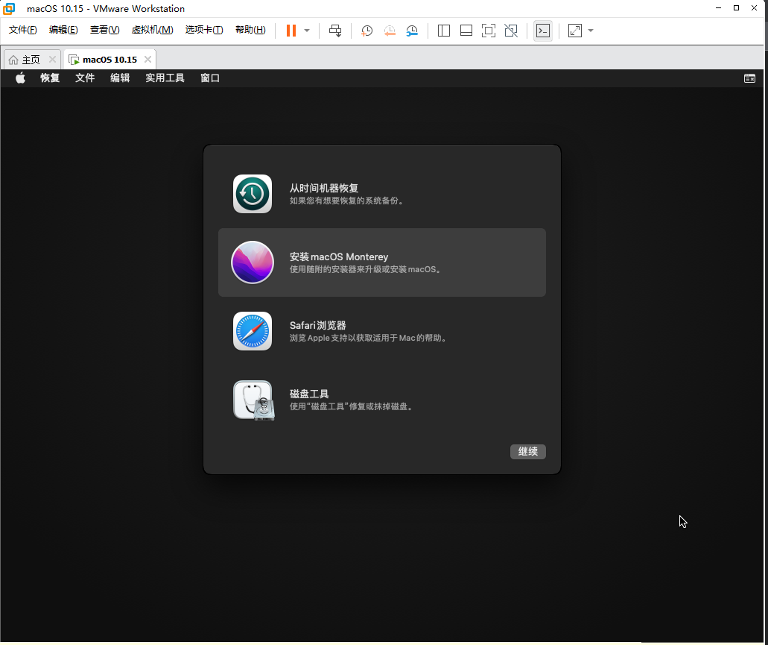Click the send Ctrl+Alt+Del icon
The image size is (768, 645).
click(335, 31)
